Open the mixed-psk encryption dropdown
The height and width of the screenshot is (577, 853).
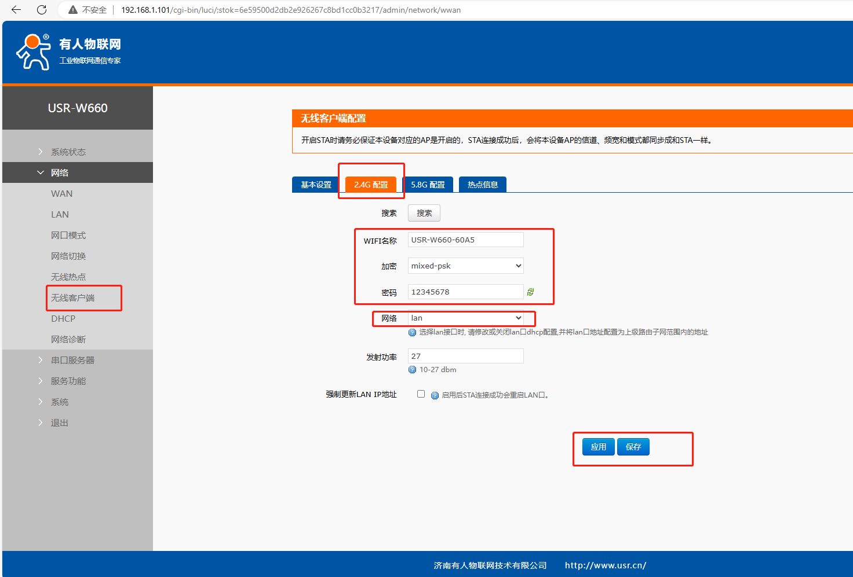pos(465,266)
